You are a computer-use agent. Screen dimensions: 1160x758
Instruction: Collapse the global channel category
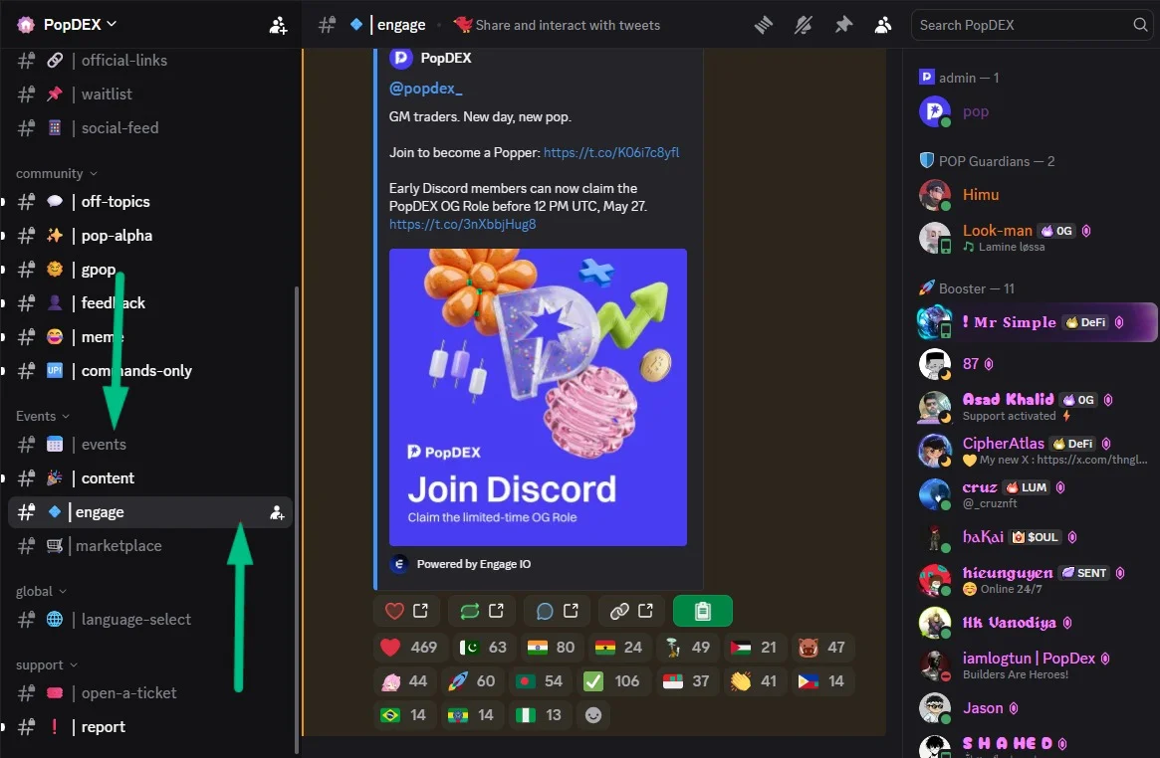[x=42, y=592]
